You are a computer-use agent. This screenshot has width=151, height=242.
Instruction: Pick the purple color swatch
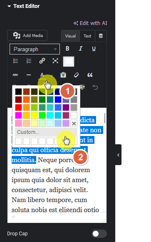pos(66,107)
